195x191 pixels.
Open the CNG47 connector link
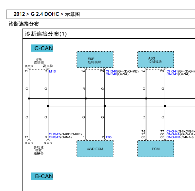[55, 137]
